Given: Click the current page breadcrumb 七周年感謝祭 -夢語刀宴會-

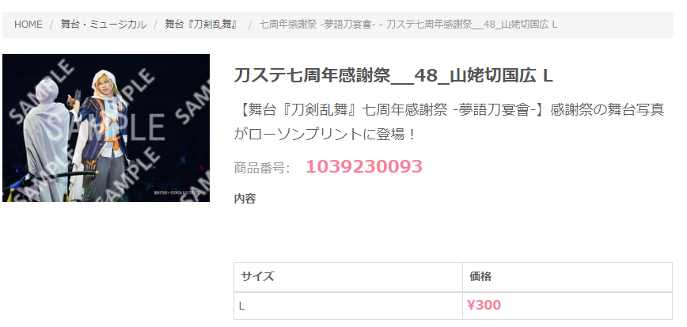Looking at the screenshot, I should [408, 25].
